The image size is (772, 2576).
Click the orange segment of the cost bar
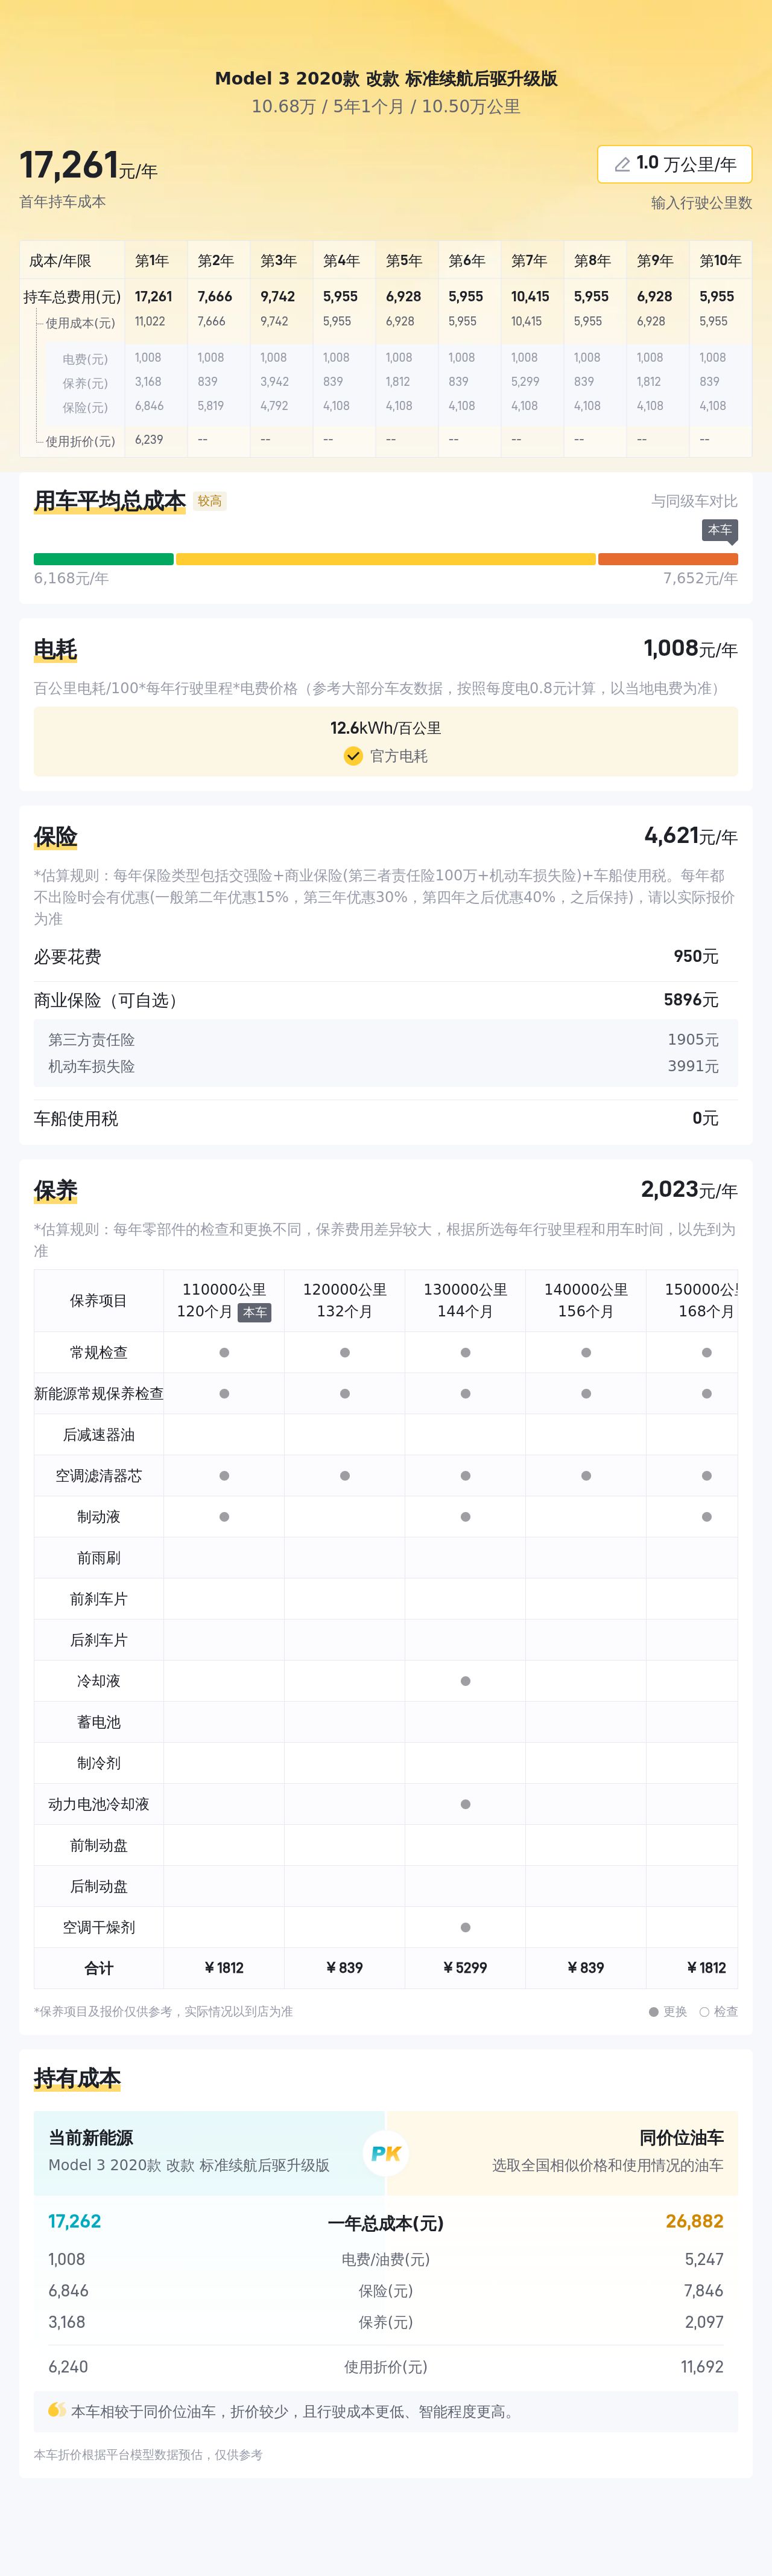pos(668,559)
